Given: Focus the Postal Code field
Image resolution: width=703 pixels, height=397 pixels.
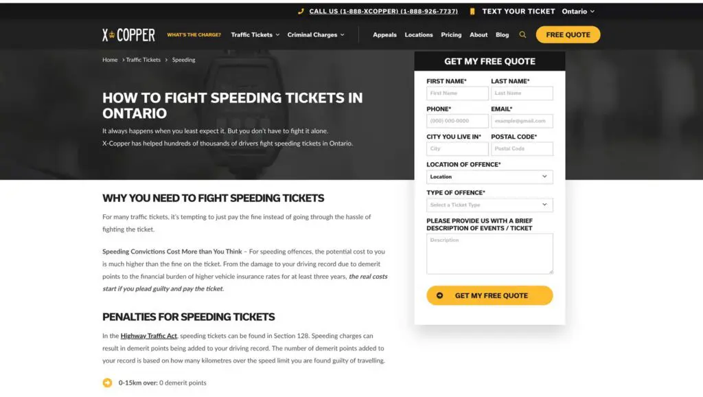Looking at the screenshot, I should pyautogui.click(x=522, y=149).
